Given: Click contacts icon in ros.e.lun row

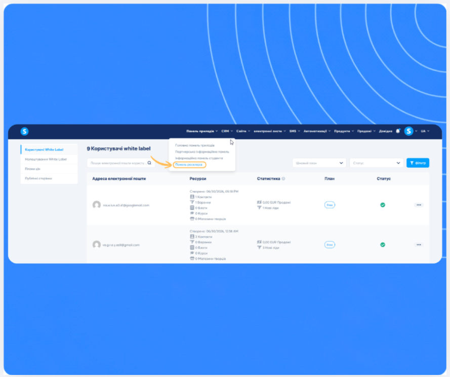Looking at the screenshot, I should [x=192, y=197].
